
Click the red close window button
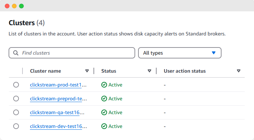tap(7, 6)
